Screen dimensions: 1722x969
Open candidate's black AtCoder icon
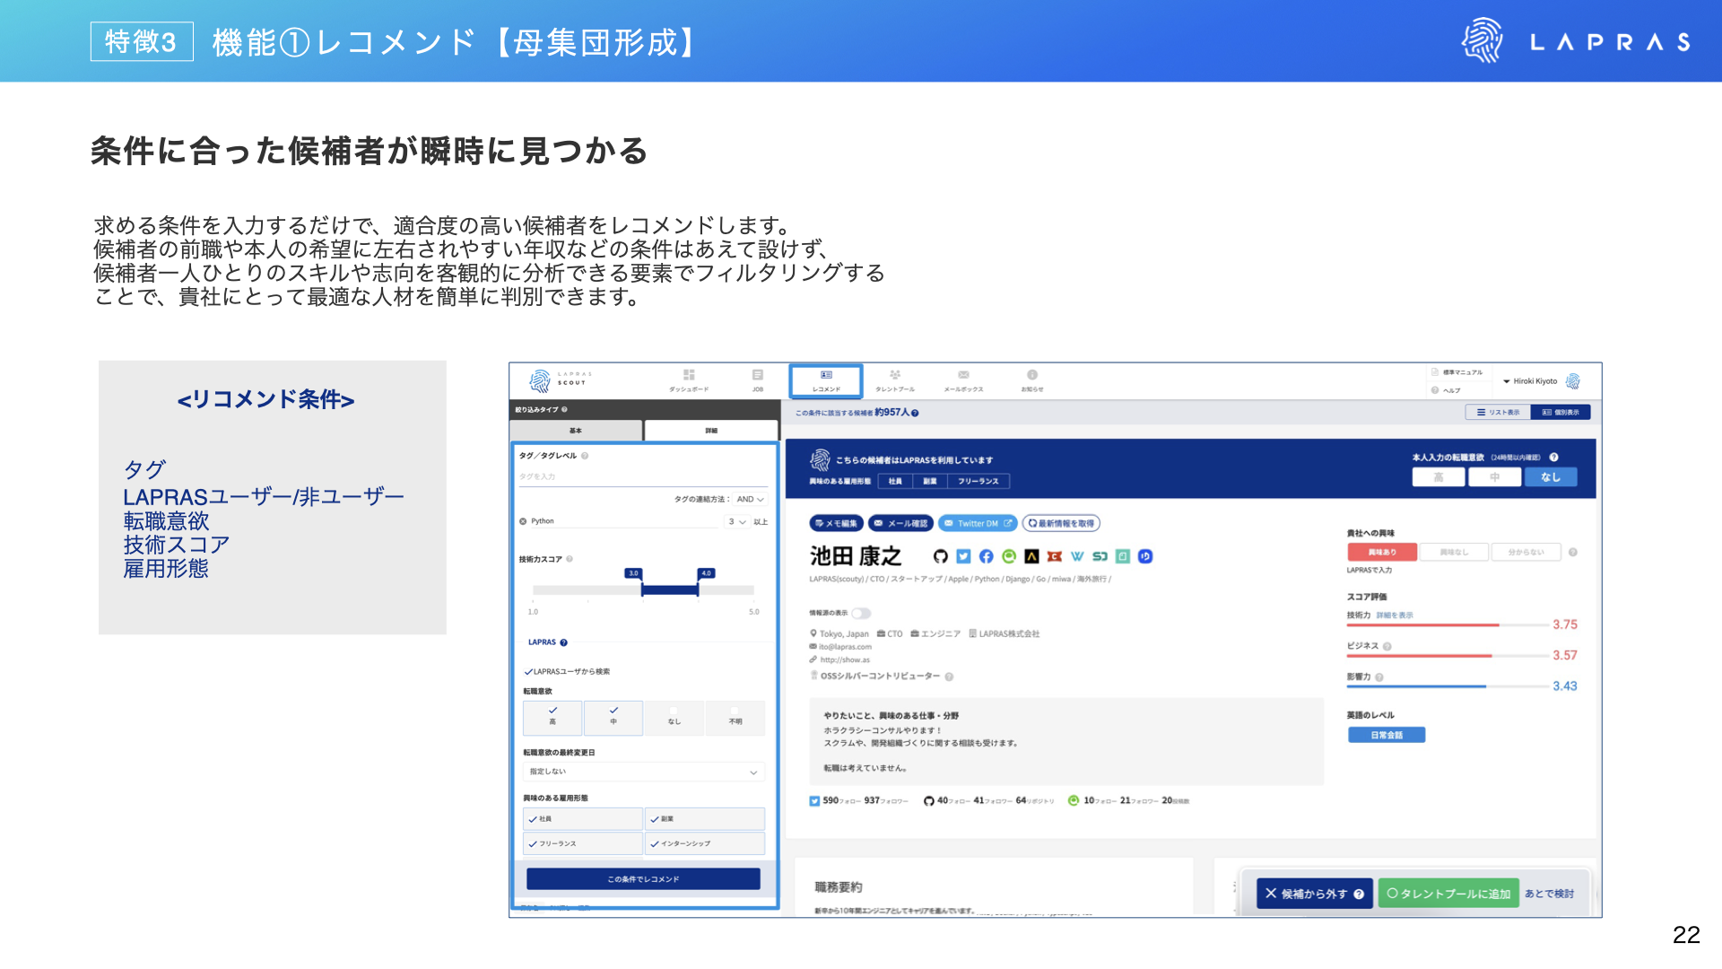(1031, 556)
